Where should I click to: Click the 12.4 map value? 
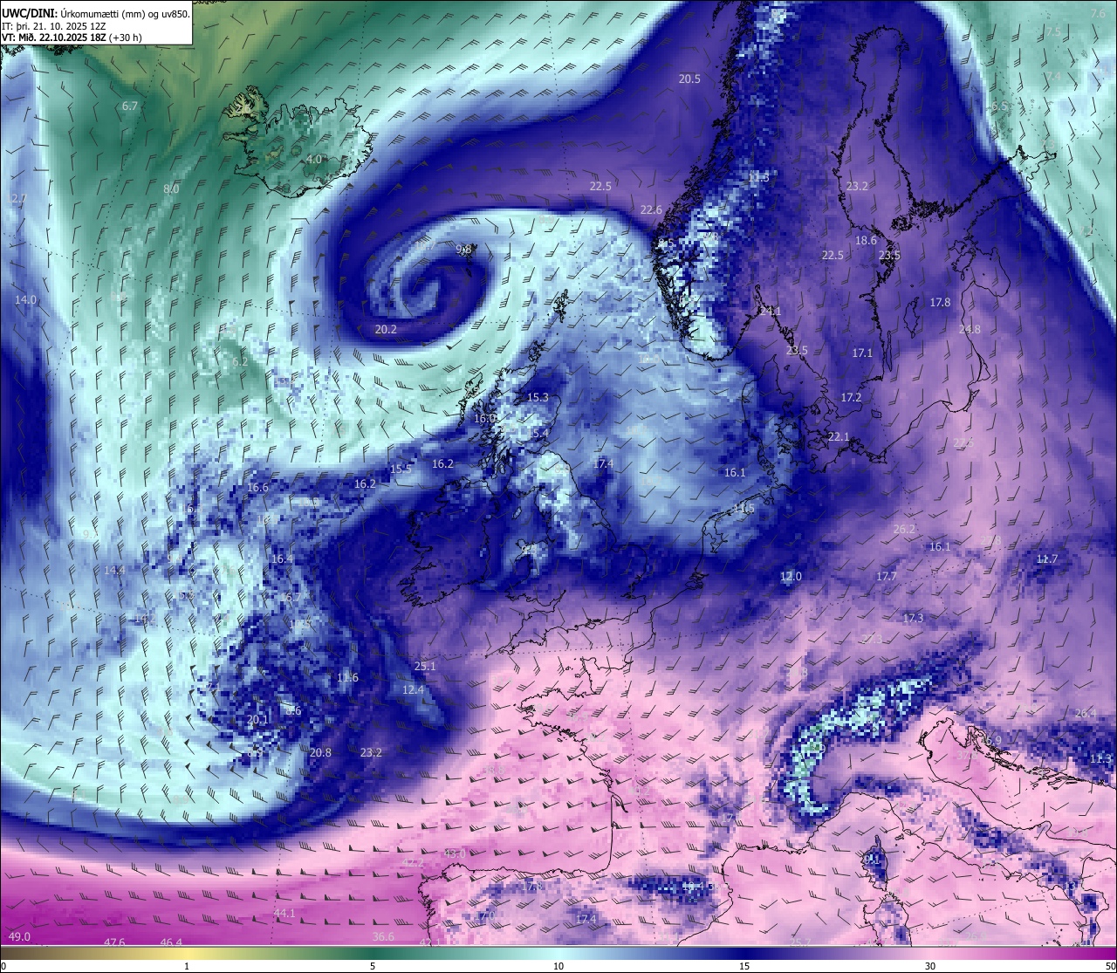413,689
